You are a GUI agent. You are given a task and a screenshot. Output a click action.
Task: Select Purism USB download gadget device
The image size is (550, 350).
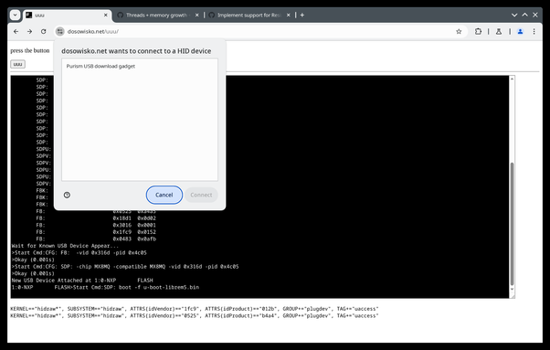(x=100, y=66)
